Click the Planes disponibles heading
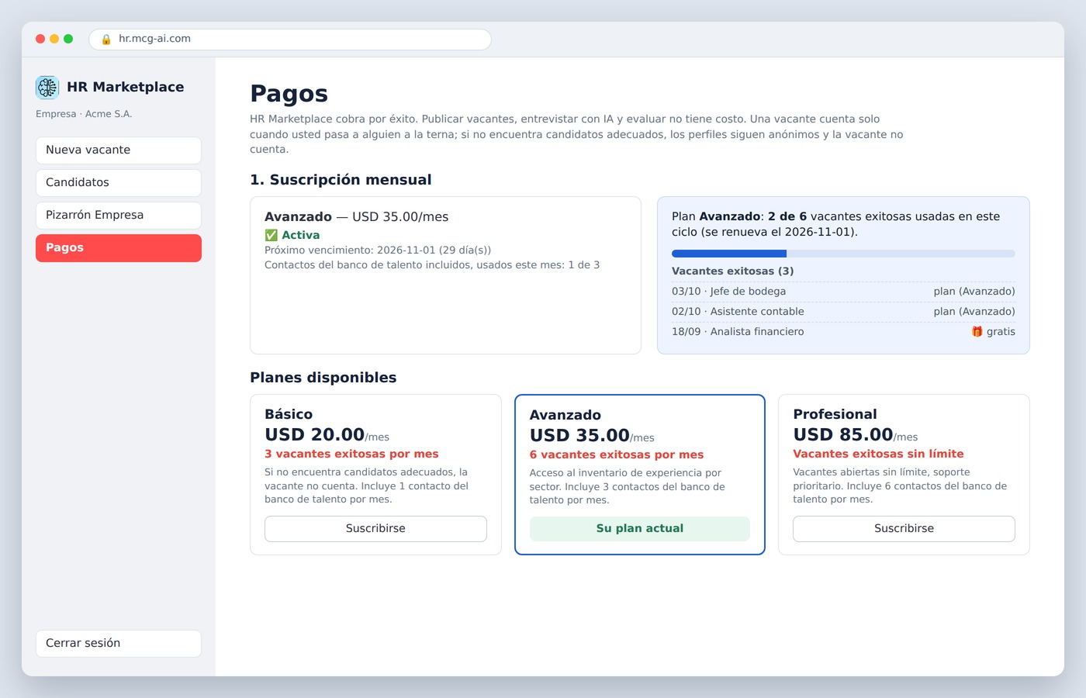The image size is (1086, 698). click(x=323, y=378)
